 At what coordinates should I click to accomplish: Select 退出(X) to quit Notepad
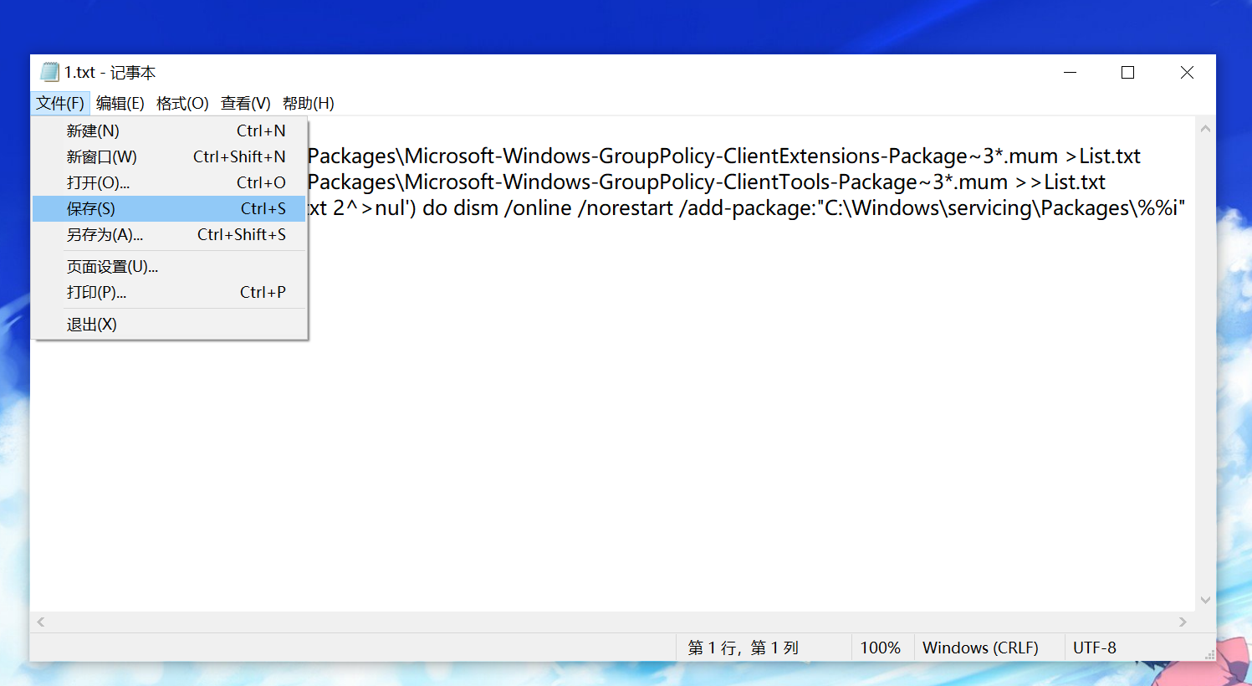click(169, 324)
